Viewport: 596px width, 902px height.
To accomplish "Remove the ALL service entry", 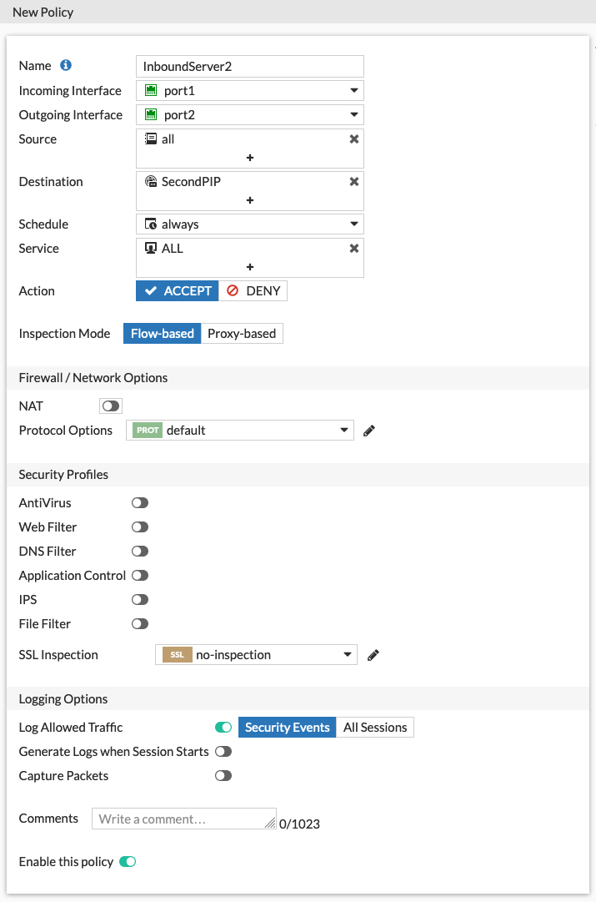I will pos(354,249).
